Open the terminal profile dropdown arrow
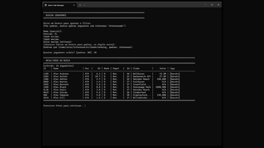The width and height of the screenshot is (264, 148). [x=84, y=5]
